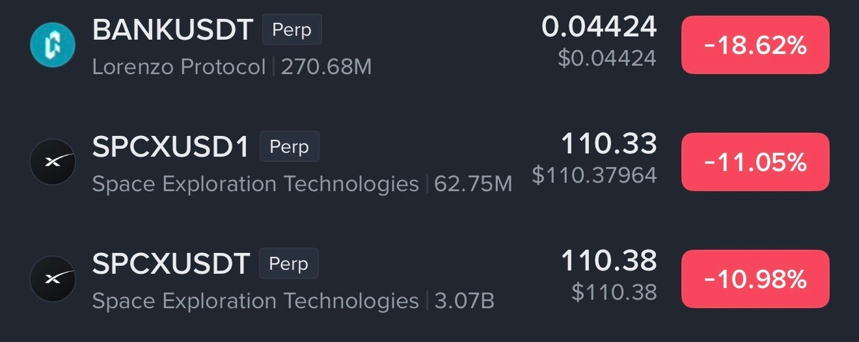This screenshot has height=342, width=859.
Task: Toggle the -18.62% change badge
Action: (755, 45)
